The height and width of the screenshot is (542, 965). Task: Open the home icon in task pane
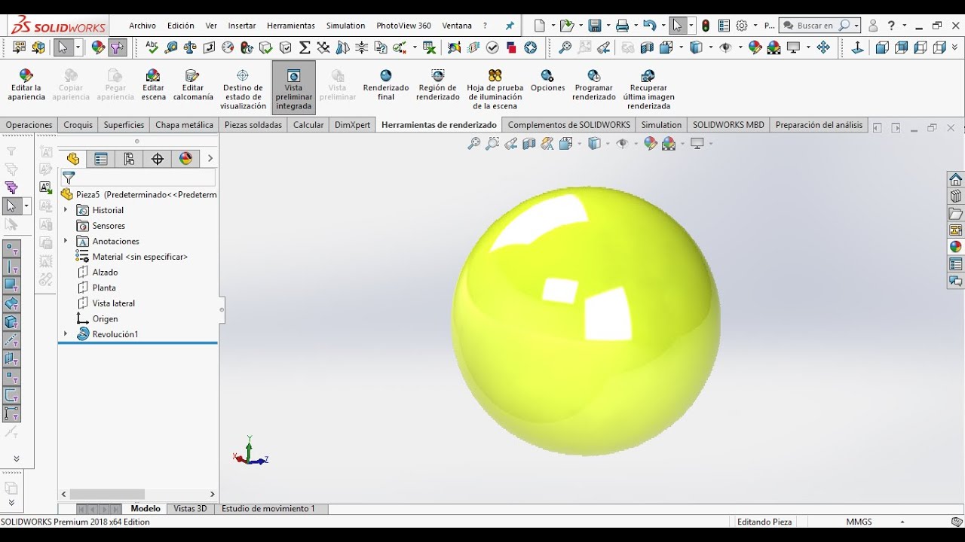pyautogui.click(x=956, y=179)
